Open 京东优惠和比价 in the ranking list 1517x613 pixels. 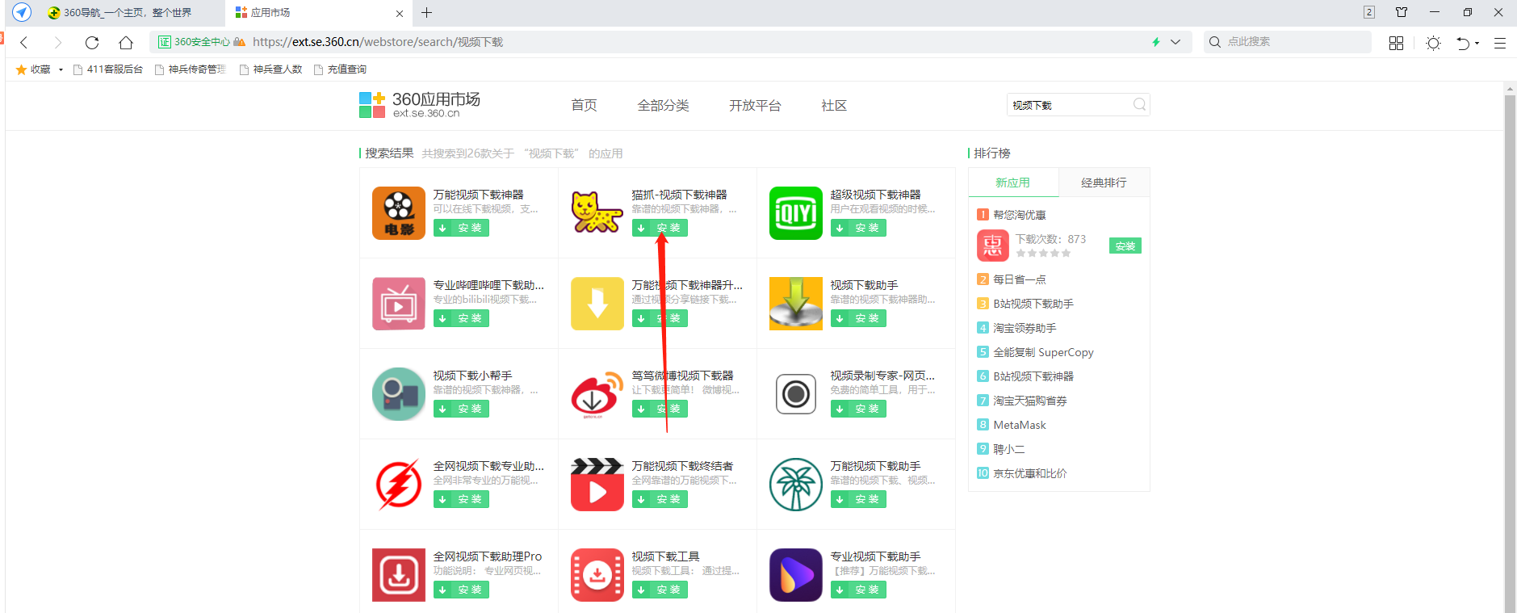point(1030,473)
